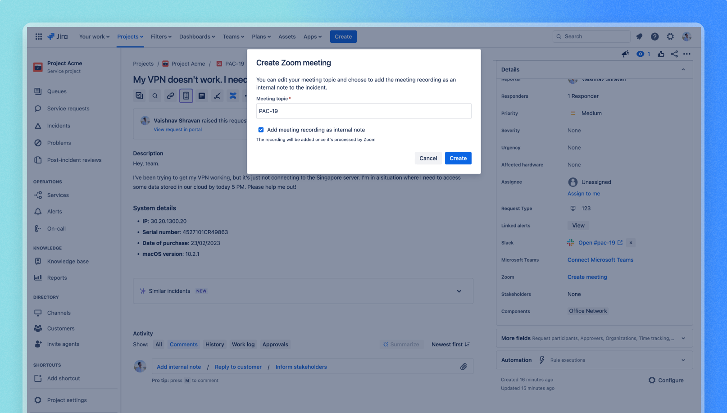Click Connect Microsoft Teams link
Image resolution: width=727 pixels, height=413 pixels.
600,260
